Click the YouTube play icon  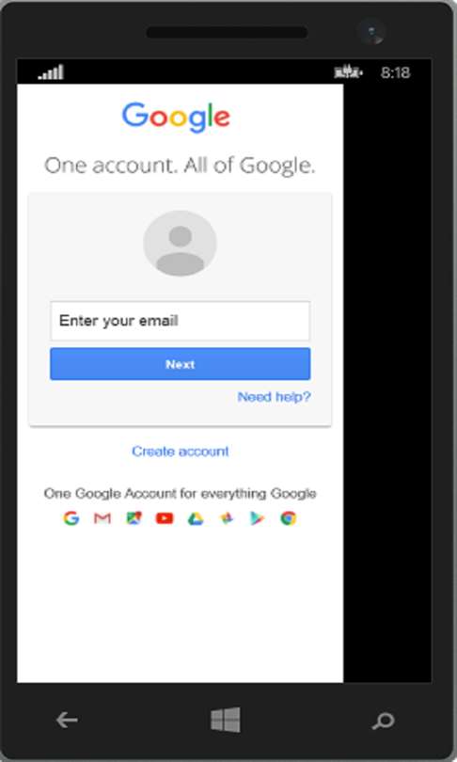[165, 518]
